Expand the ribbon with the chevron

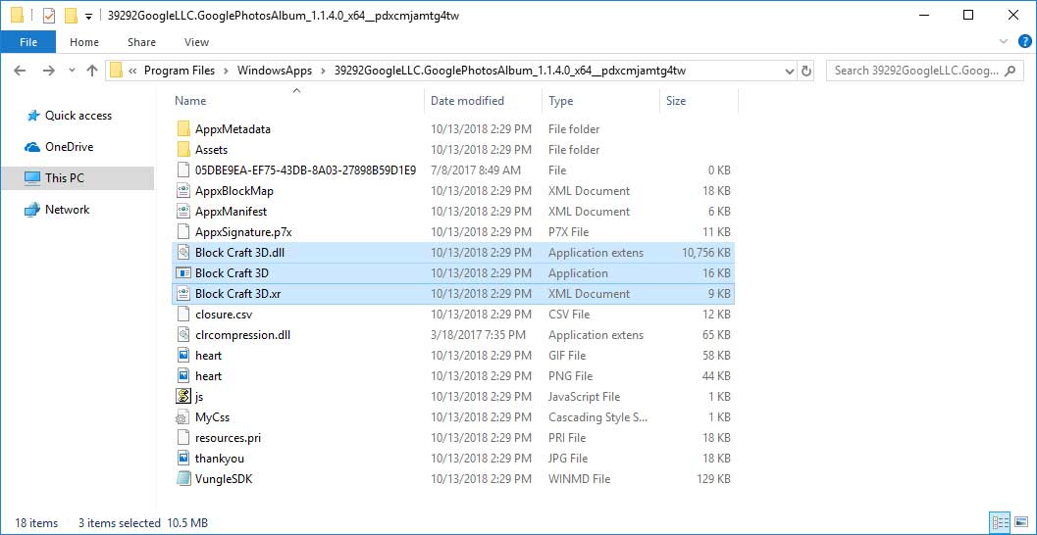point(1005,42)
